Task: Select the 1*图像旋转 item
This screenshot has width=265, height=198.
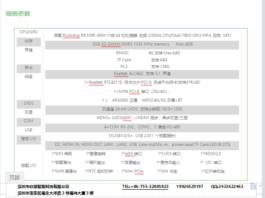Action: 95,154
